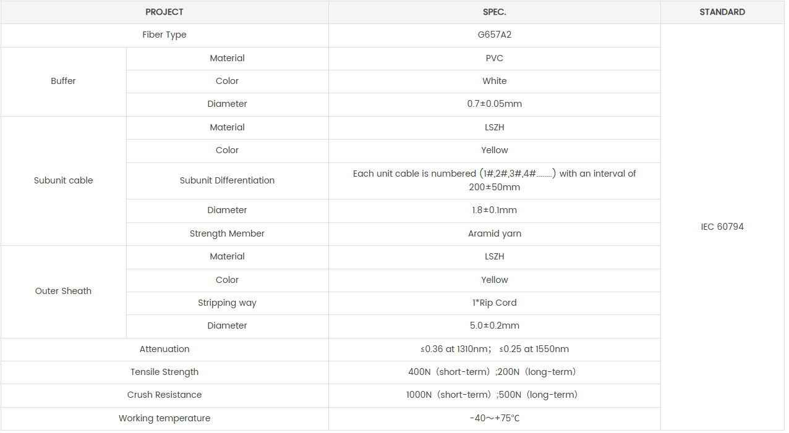Click the PROJECT column header
The width and height of the screenshot is (789, 433).
point(164,12)
